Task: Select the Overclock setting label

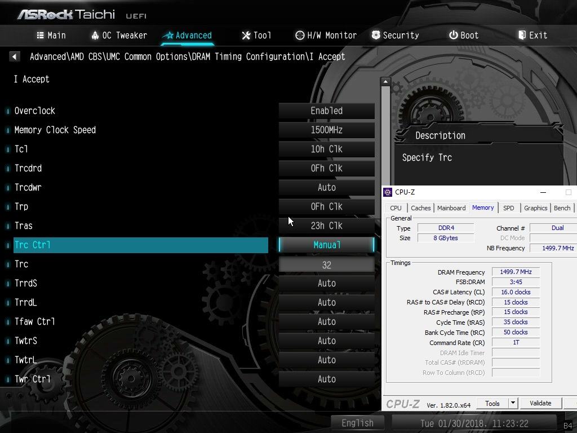Action: [34, 111]
